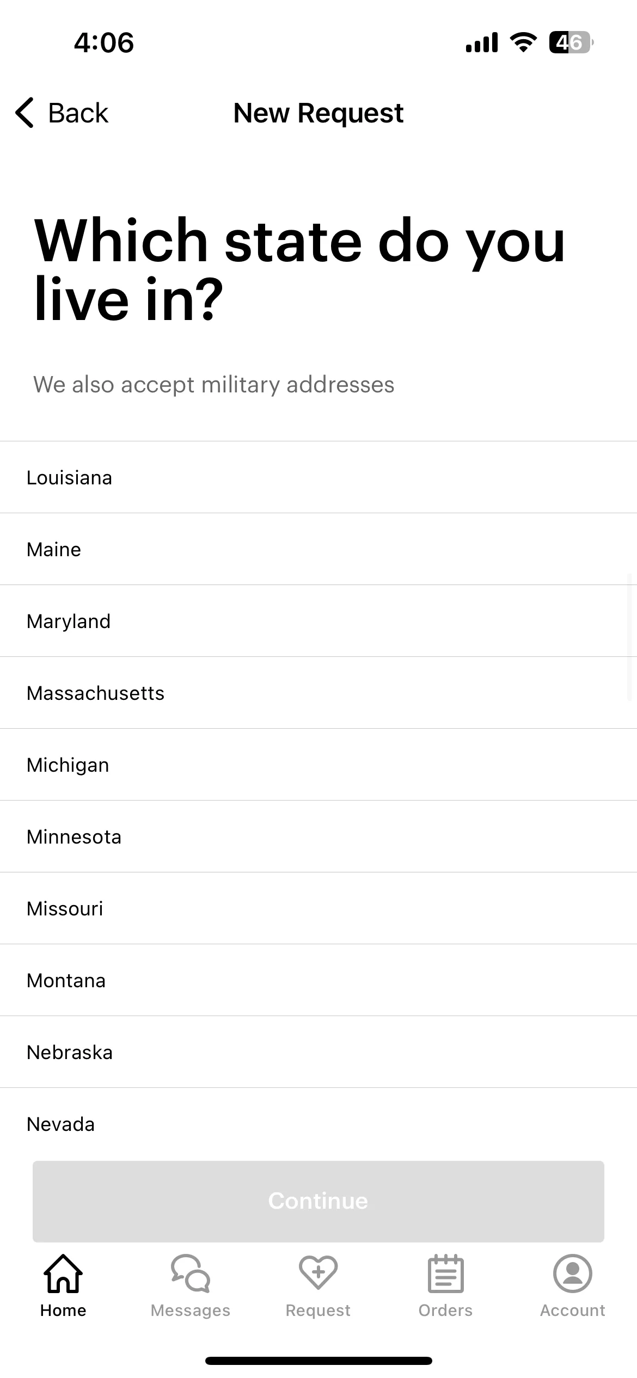Choose Nevada at the list bottom
Screen dimensions: 637x1378
(x=318, y=1124)
